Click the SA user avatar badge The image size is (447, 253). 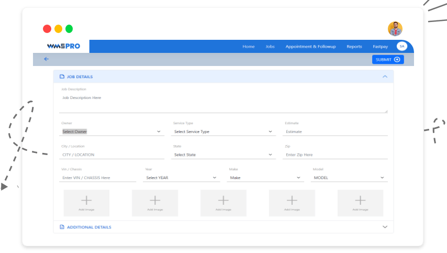click(x=401, y=47)
